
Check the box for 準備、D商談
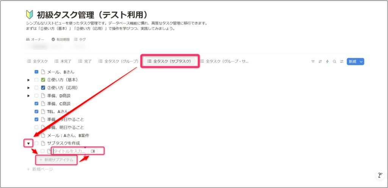point(36,96)
